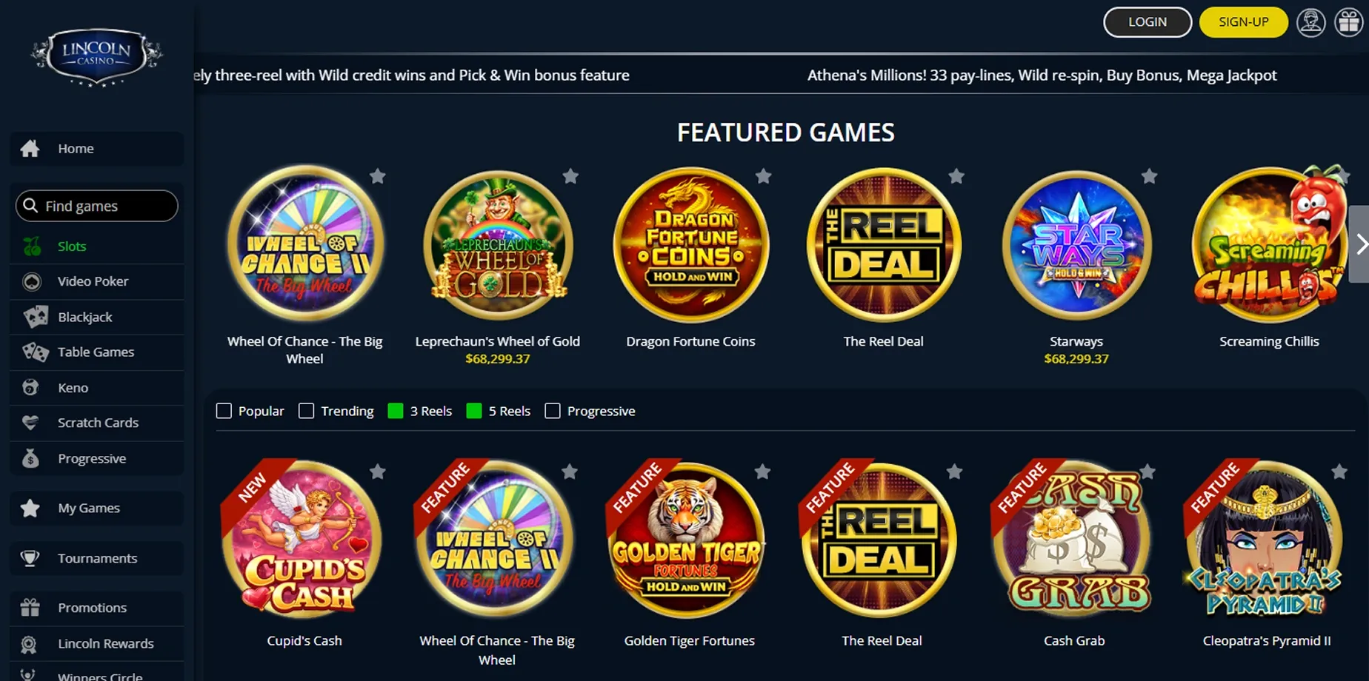This screenshot has width=1369, height=681.
Task: Launch the Cash Grab game thumbnail
Action: click(x=1074, y=540)
